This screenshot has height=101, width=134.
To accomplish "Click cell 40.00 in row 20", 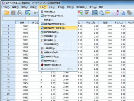I will 62,94.
